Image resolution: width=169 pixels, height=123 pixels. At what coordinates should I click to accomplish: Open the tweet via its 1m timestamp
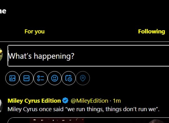pyautogui.click(x=117, y=101)
